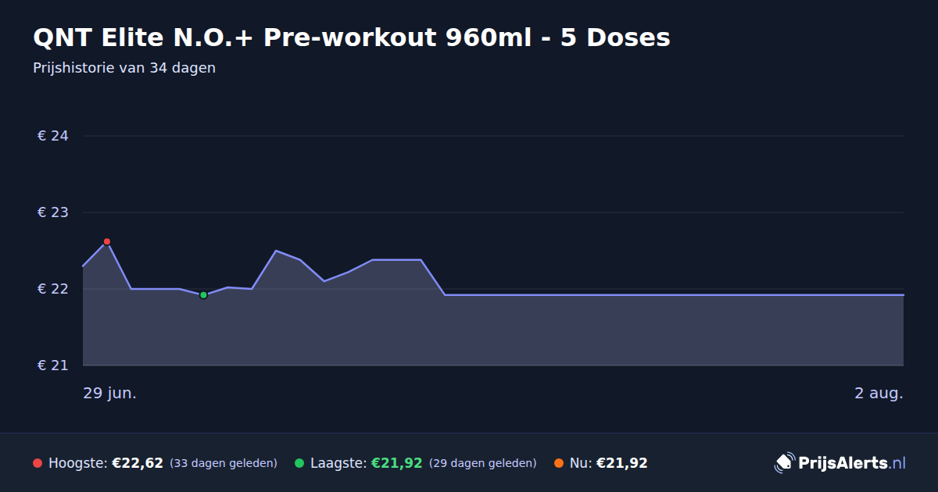Click the green lowest price marker on chart
This screenshot has width=938, height=492.
pos(203,295)
